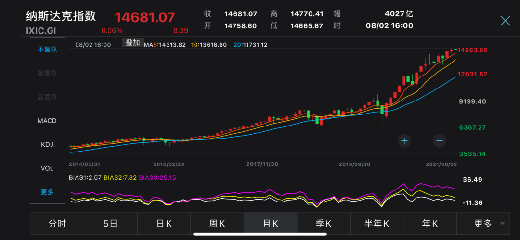Tap the home indicator bar at bottom

(260, 234)
